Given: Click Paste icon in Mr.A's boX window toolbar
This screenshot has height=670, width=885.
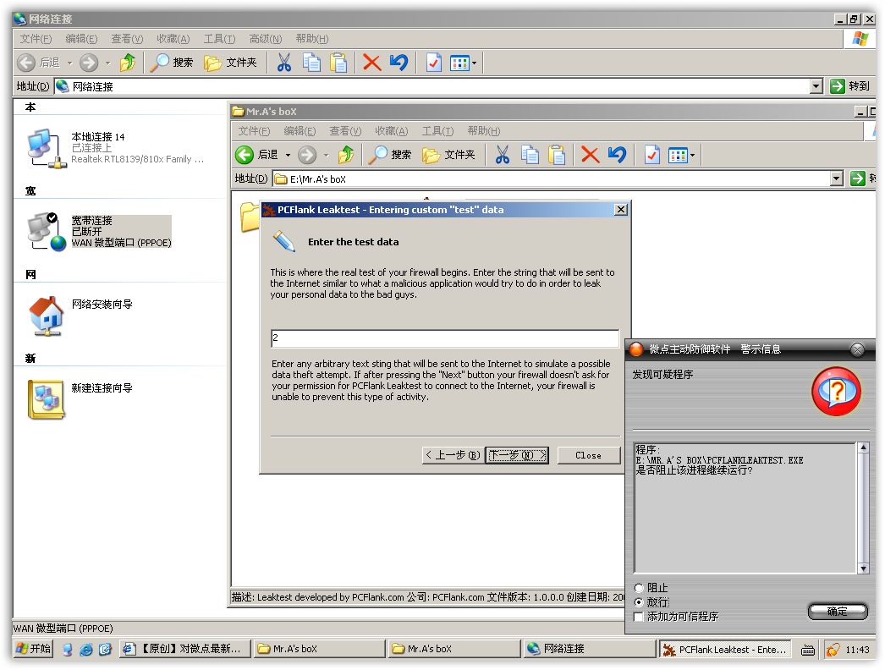Looking at the screenshot, I should pos(557,155).
